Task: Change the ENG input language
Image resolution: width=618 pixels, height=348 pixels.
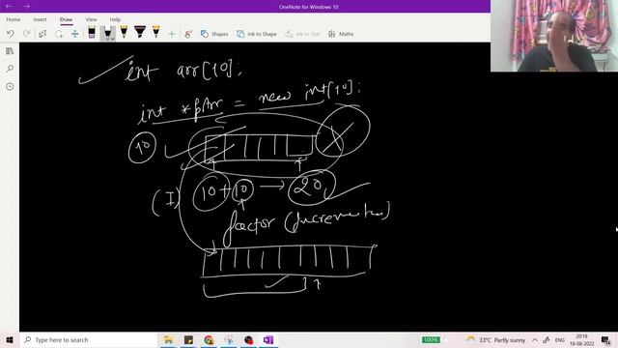Action: click(x=560, y=339)
